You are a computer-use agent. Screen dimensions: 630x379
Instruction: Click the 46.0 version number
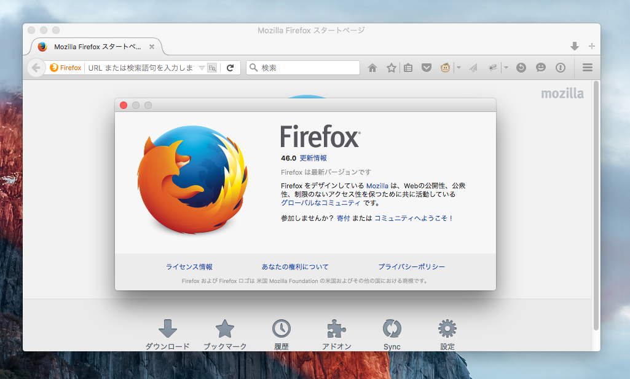(288, 158)
